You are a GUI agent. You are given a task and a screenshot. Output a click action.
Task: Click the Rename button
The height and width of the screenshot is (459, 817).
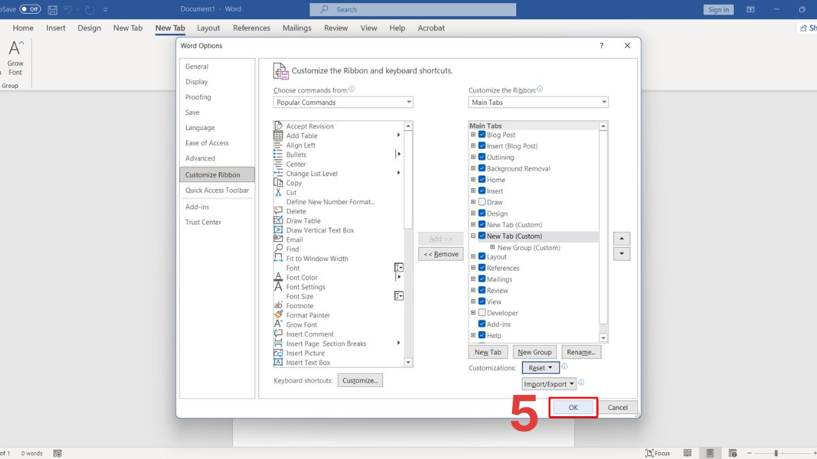pyautogui.click(x=581, y=352)
